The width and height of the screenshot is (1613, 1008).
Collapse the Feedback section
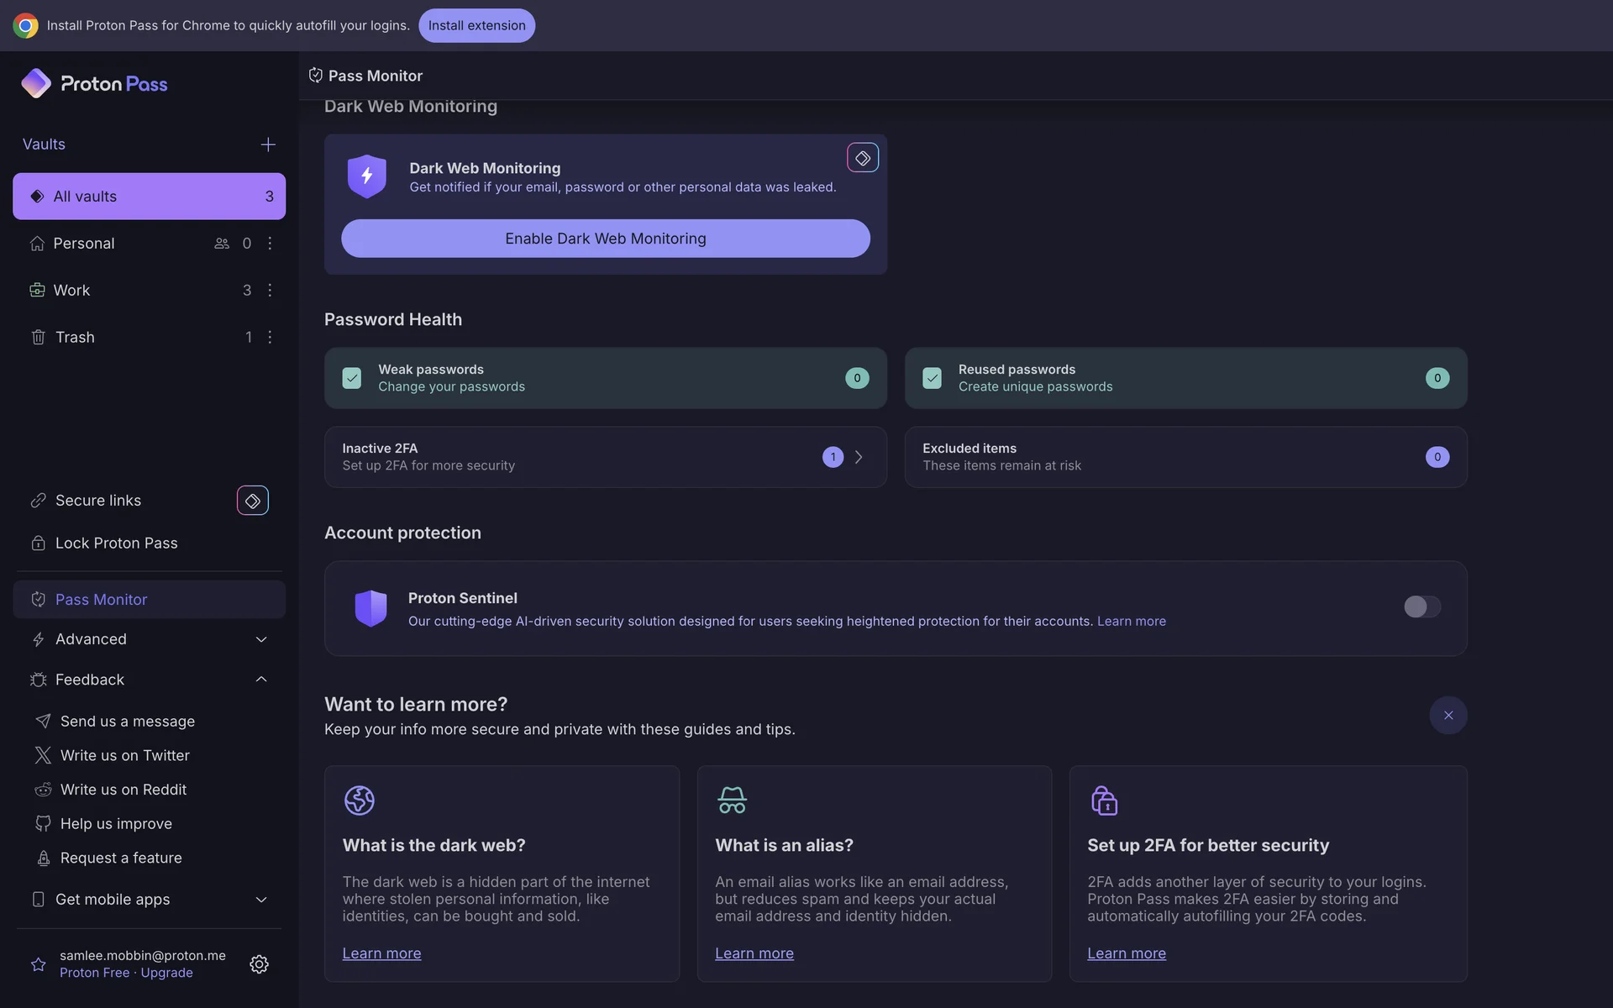(x=260, y=679)
